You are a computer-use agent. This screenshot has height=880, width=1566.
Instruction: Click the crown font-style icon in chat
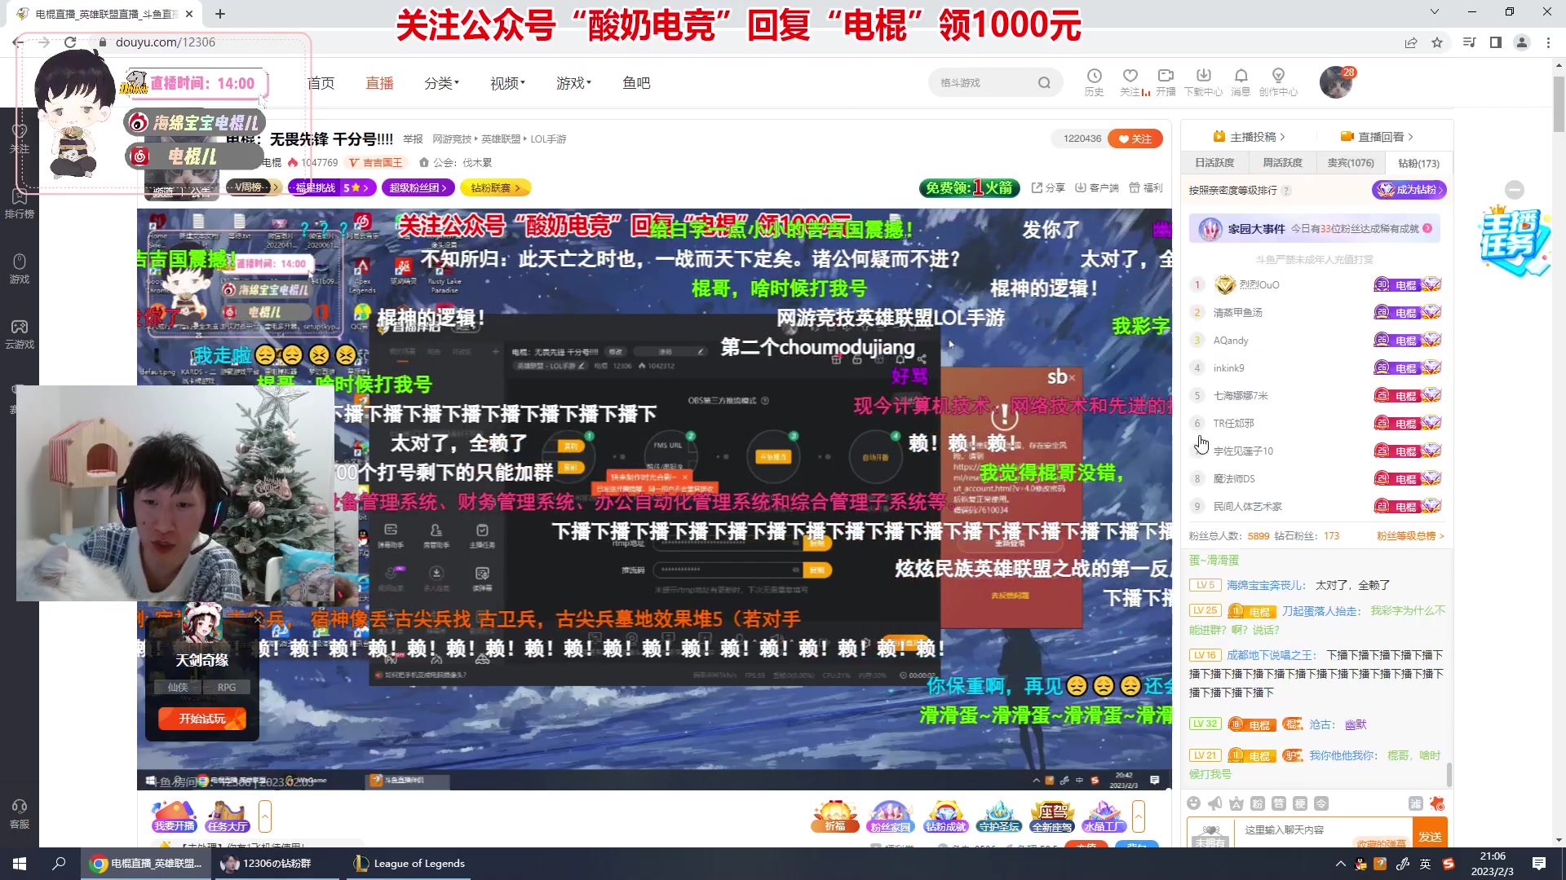tap(1236, 803)
